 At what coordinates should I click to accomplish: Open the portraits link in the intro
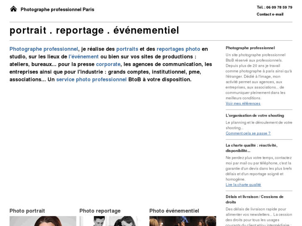(127, 49)
